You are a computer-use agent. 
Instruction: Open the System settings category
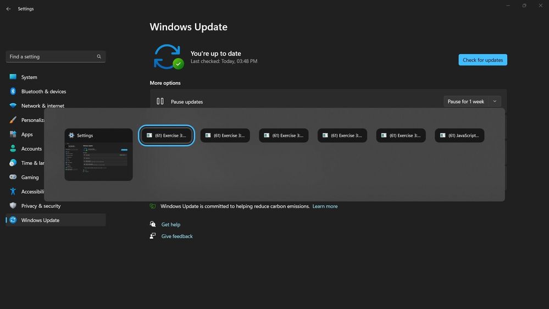point(56,77)
